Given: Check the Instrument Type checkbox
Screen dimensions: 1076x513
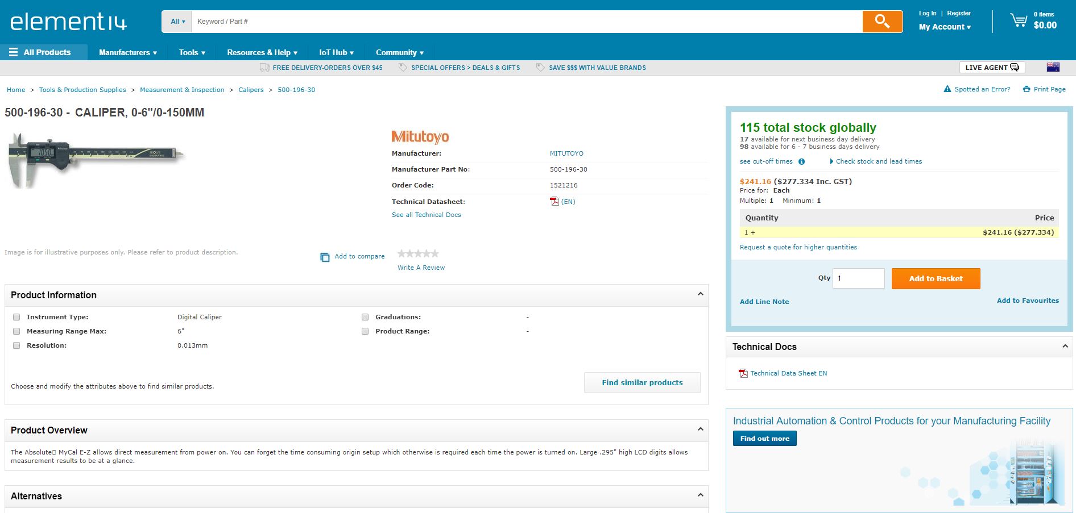Looking at the screenshot, I should point(16,317).
